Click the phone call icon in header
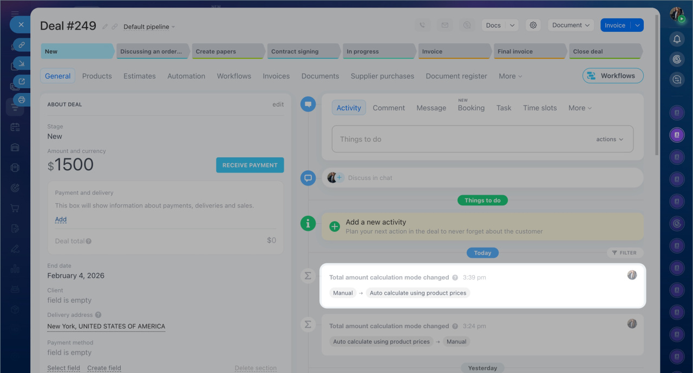Screen dimensions: 693x373 tap(422, 25)
